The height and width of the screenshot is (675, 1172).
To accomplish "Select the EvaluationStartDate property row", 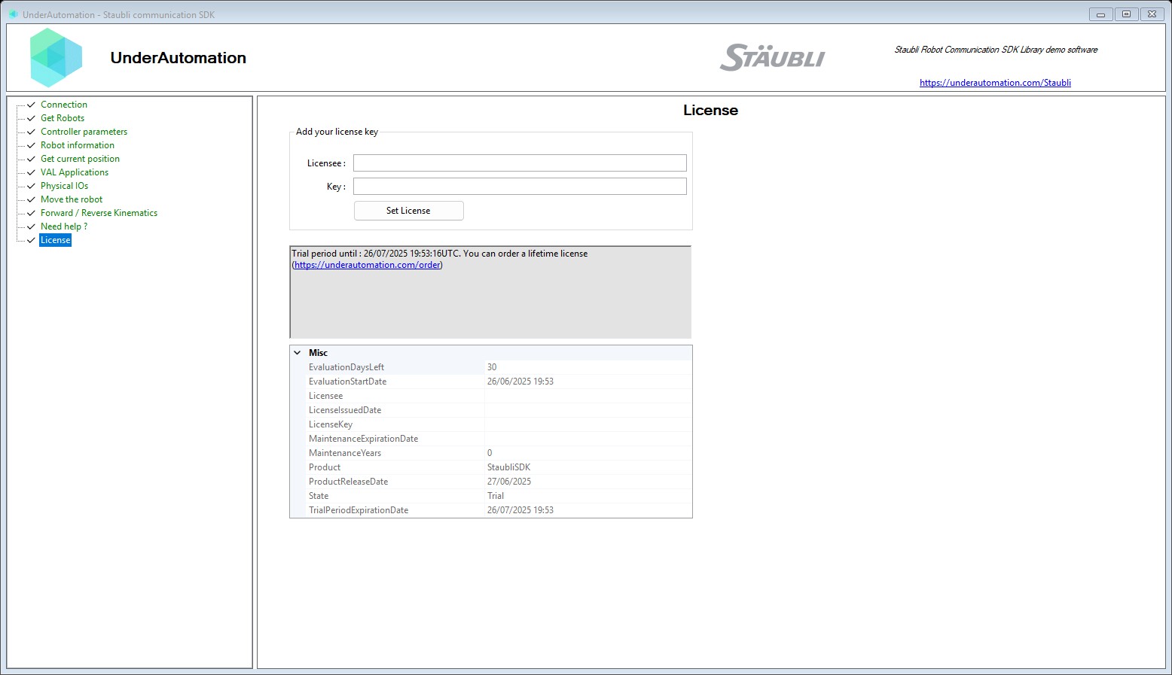I will tap(491, 382).
